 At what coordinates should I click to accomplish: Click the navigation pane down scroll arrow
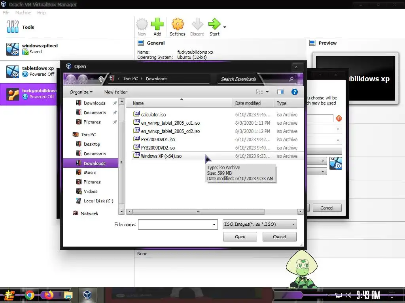coord(121,211)
